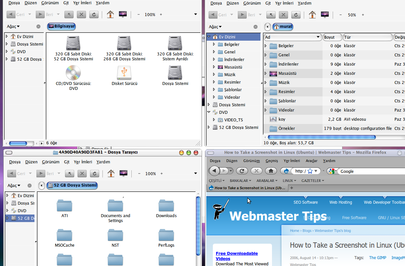Expand Dosya Sistemi tree node in murat window
405x266 pixels.
[209, 105]
